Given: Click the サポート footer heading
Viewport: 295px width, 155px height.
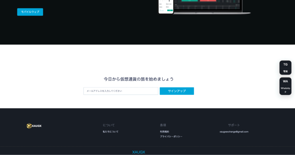Looking at the screenshot, I should pos(234,125).
